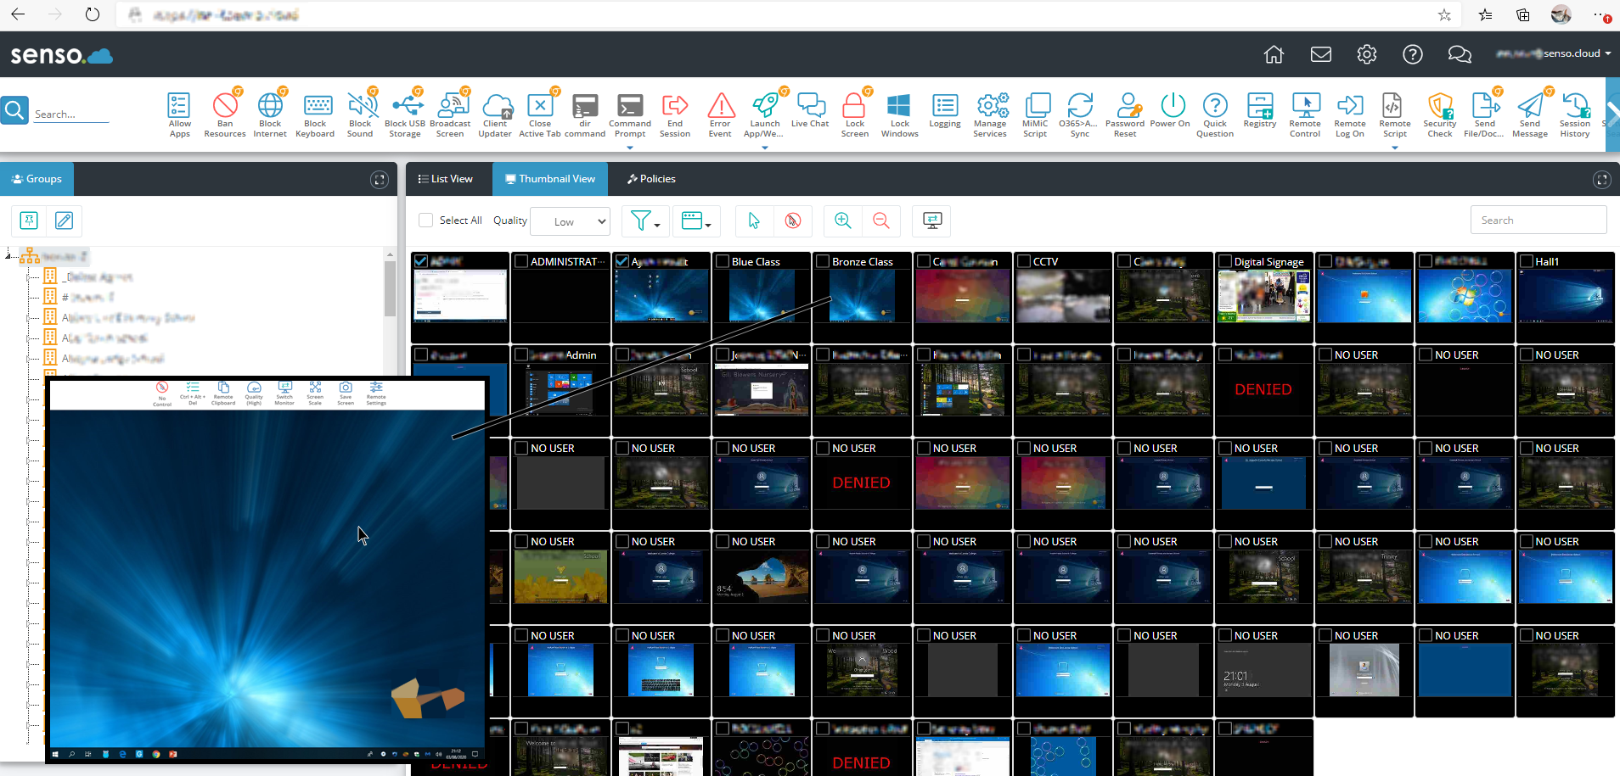Screen dimensions: 1620x776
Task: Open the Security Check tool
Action: tap(1440, 107)
